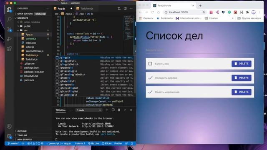The width and height of the screenshot is (267, 150).
Task: Select the React Hooks browser tab
Action: pos(174,5)
